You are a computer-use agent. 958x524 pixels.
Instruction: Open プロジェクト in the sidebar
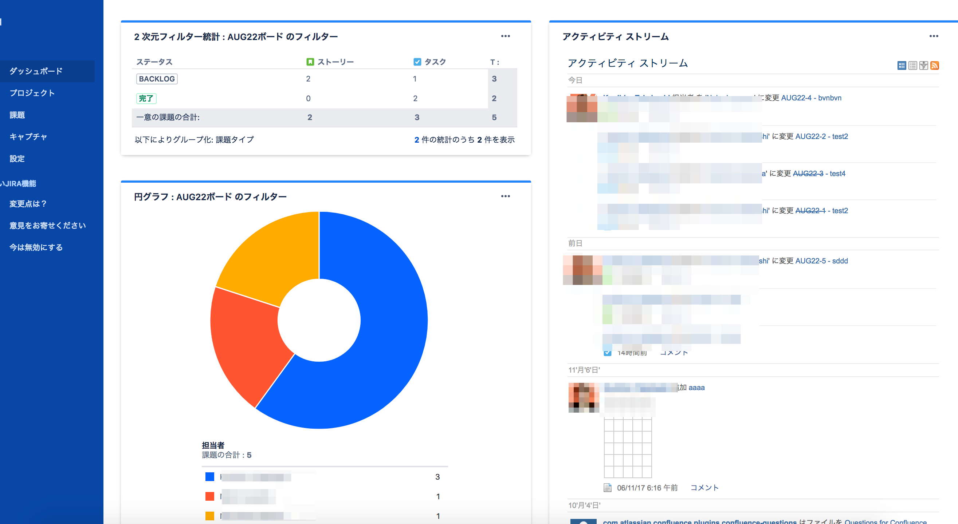tap(32, 93)
